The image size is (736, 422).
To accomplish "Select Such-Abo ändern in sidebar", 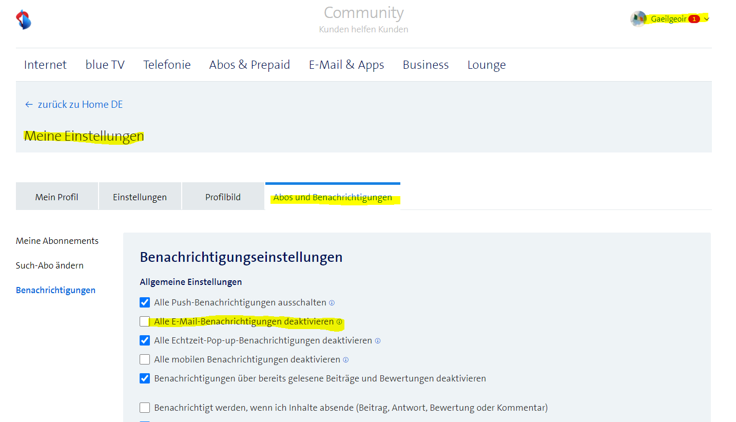I will click(49, 265).
